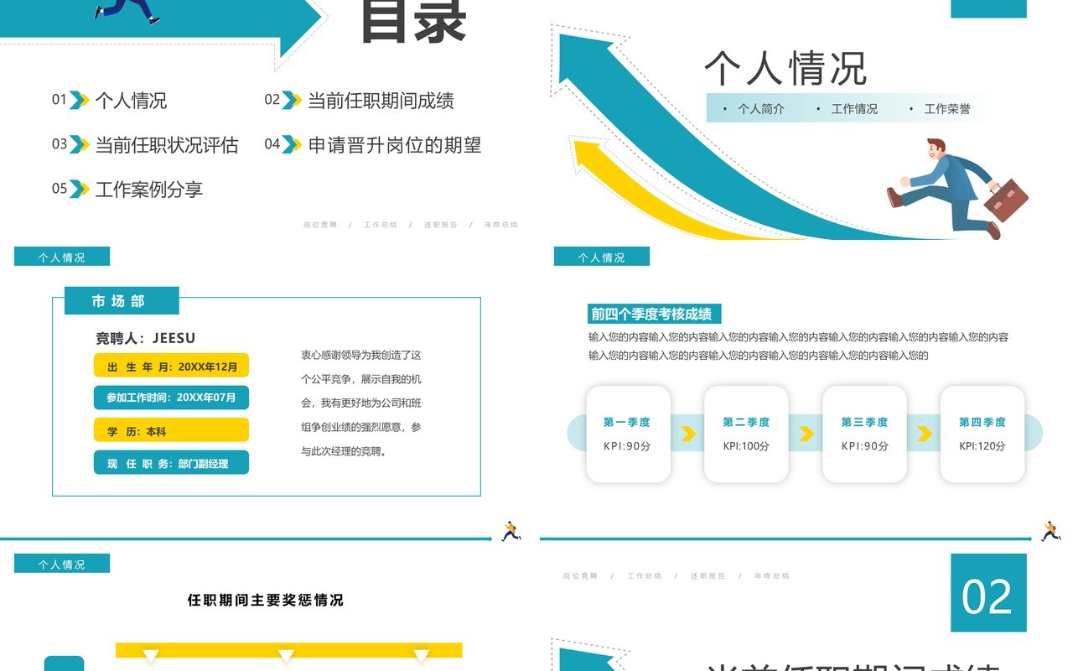
Task: Open the 工作案例分享 contents entry
Action: click(149, 190)
